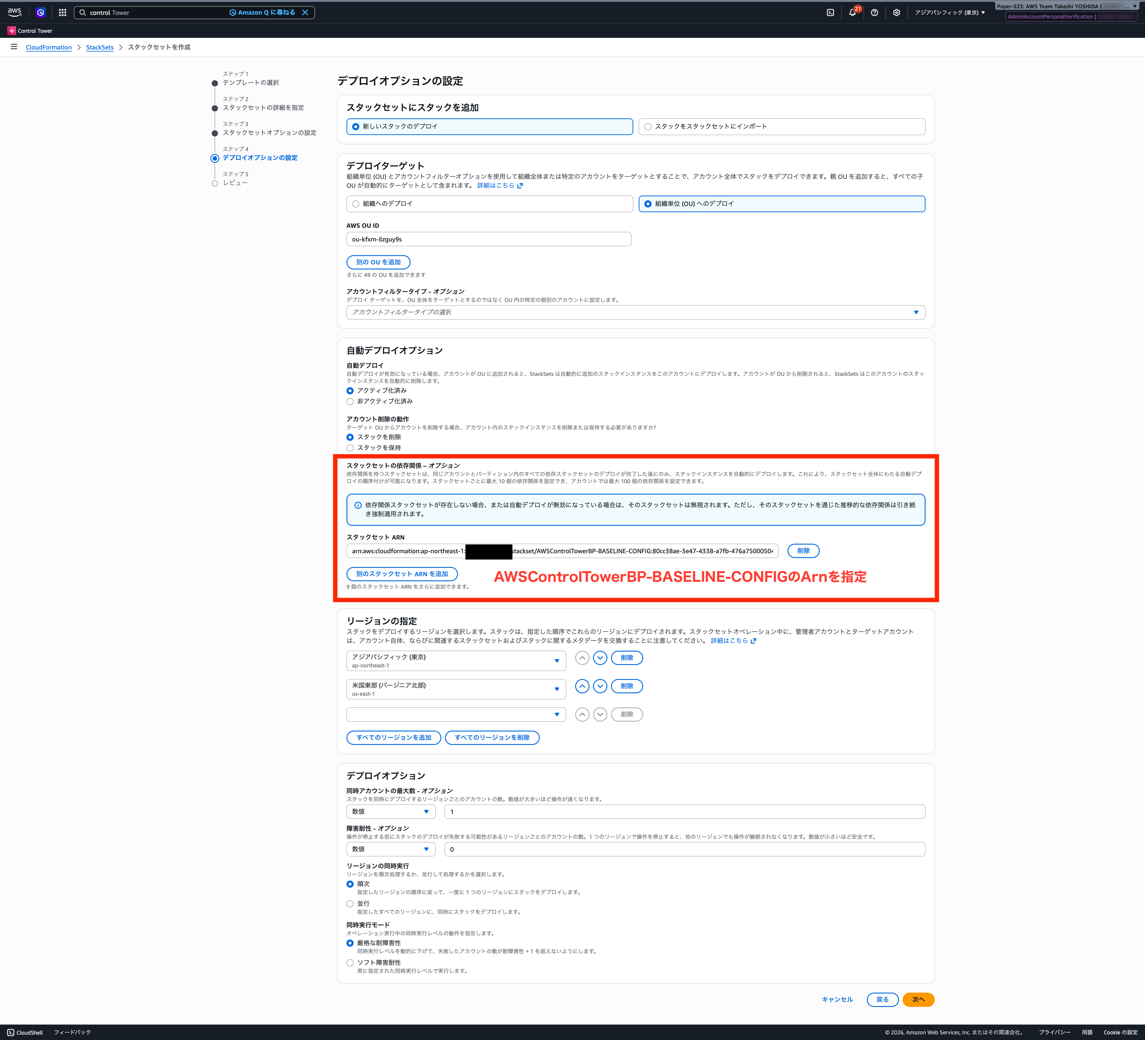Go to CloudFormation breadcrumb
Screen dimensions: 1145x1040
(49, 47)
